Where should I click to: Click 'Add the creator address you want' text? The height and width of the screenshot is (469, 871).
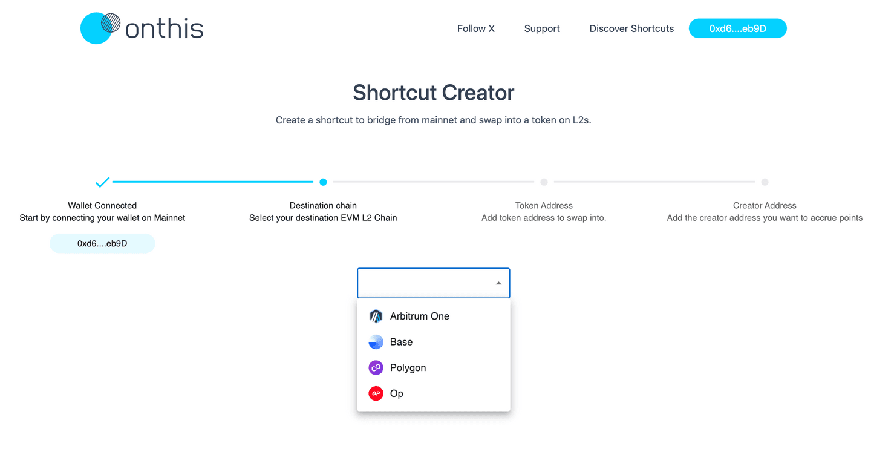[765, 218]
